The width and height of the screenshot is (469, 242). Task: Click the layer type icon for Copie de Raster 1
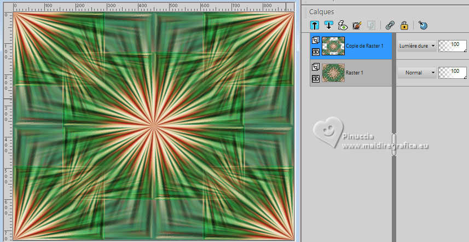pyautogui.click(x=316, y=40)
